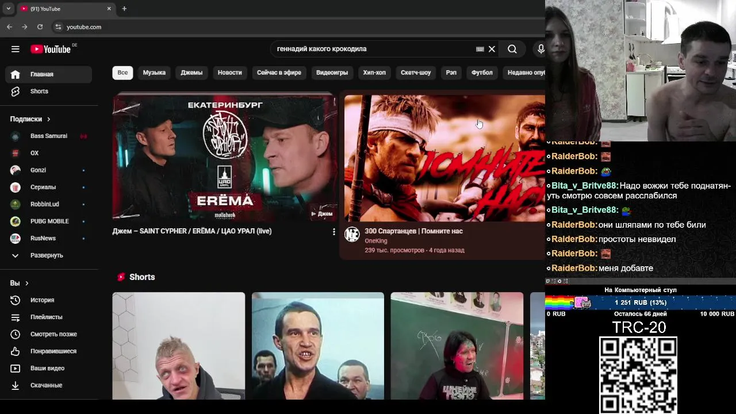This screenshot has width=736, height=414.
Task: Go back in the browser
Action: tap(9, 26)
